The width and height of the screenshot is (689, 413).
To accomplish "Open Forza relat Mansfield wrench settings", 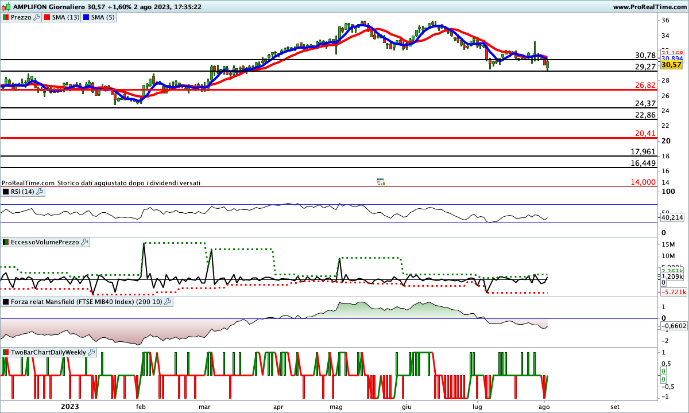I will point(168,302).
